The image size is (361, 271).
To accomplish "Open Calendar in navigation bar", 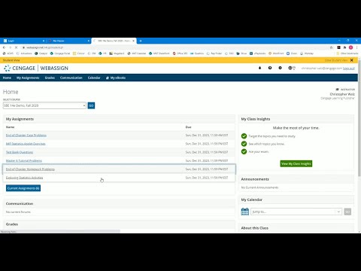I will pos(94,78).
